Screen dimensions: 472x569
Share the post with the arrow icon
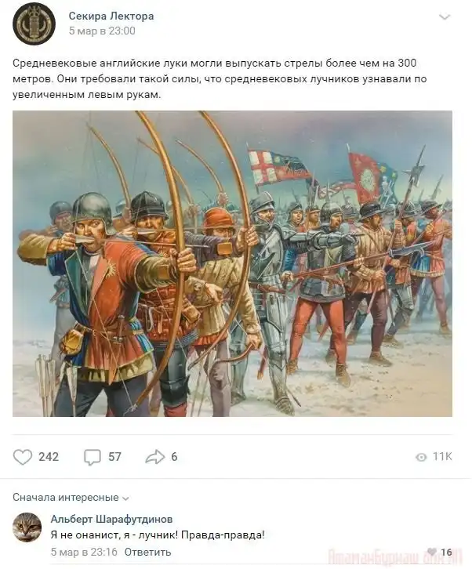point(155,457)
